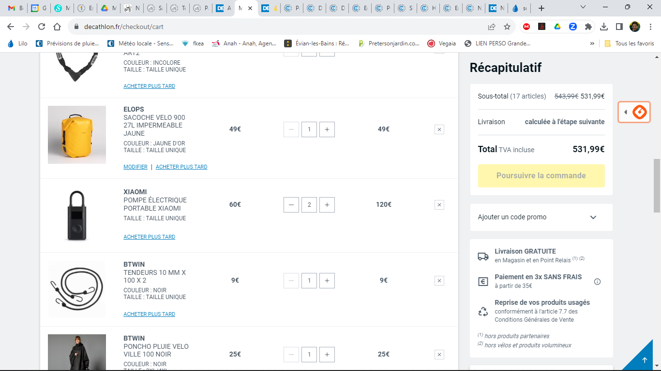The image size is (661, 371).
Task: Click Acheter plus tard under Tendeurs
Action: point(149,314)
